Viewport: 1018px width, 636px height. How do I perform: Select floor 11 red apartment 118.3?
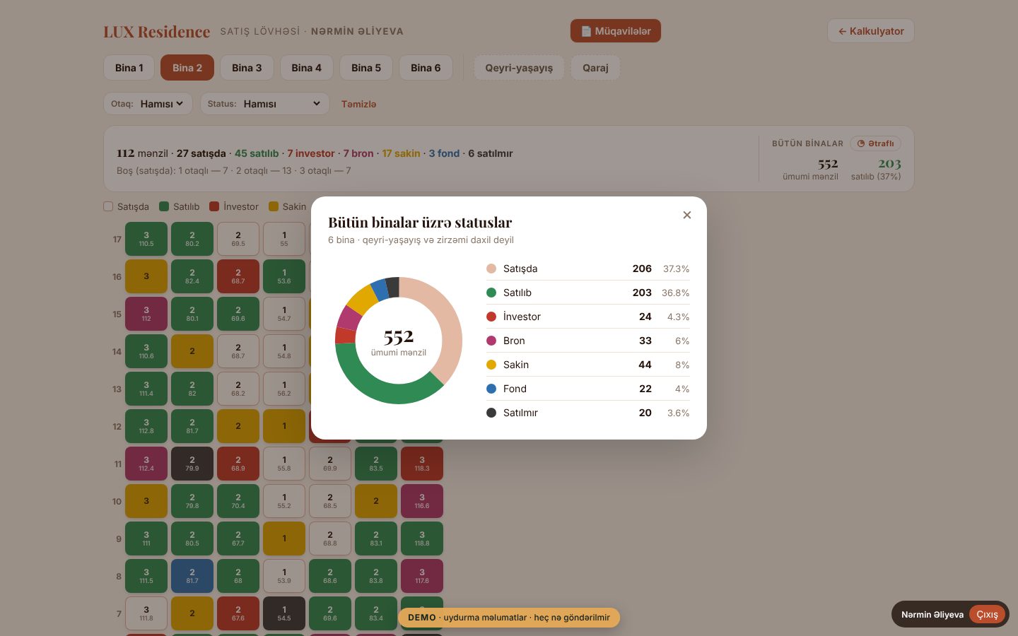coord(422,464)
